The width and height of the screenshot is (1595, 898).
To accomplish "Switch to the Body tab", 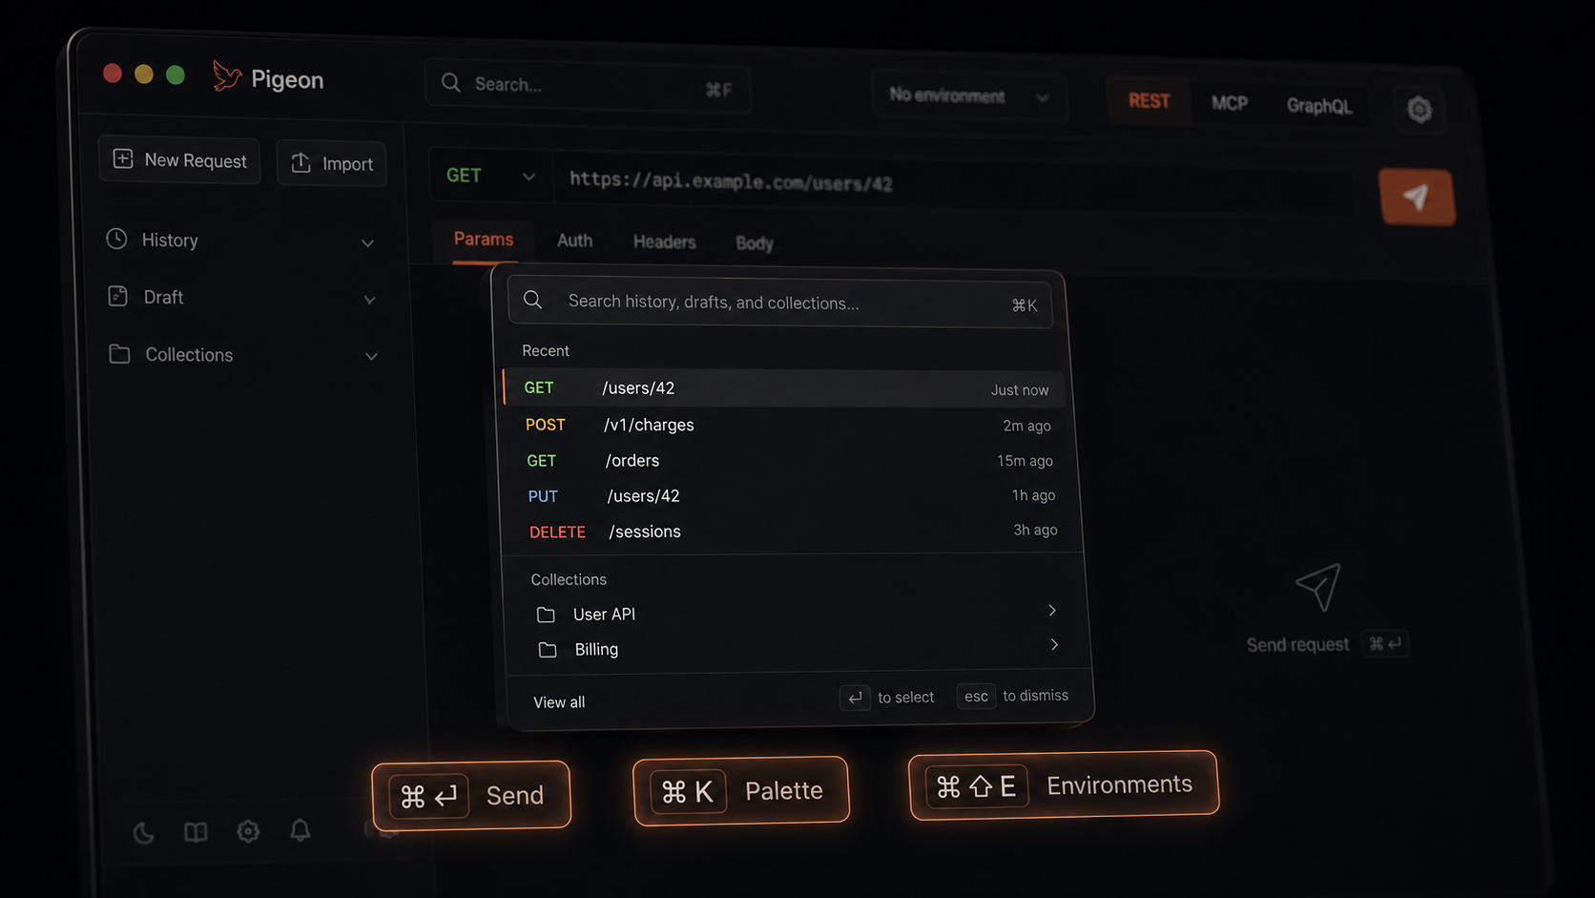I will pos(755,243).
